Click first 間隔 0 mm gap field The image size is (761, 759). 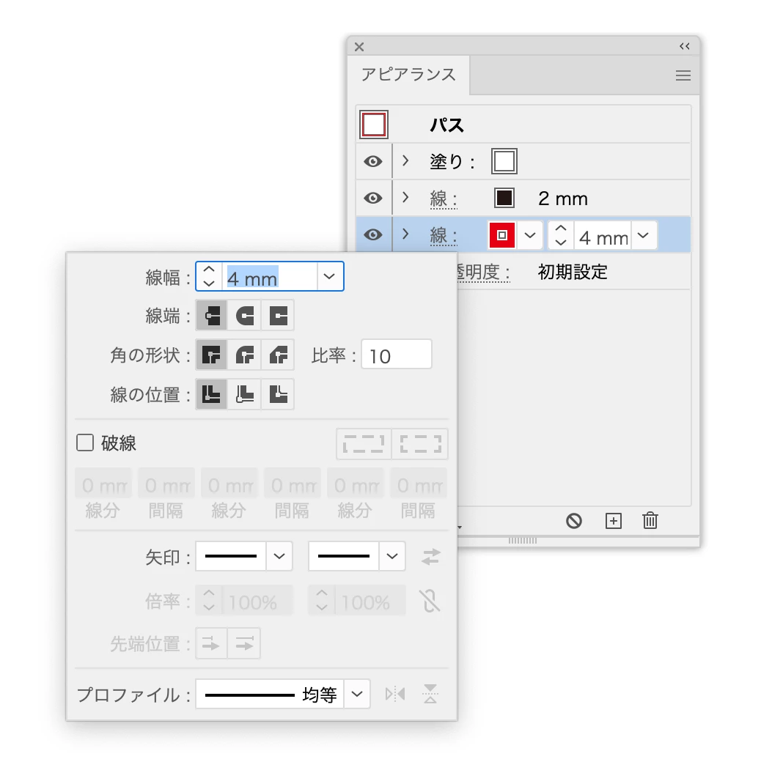[x=166, y=483]
